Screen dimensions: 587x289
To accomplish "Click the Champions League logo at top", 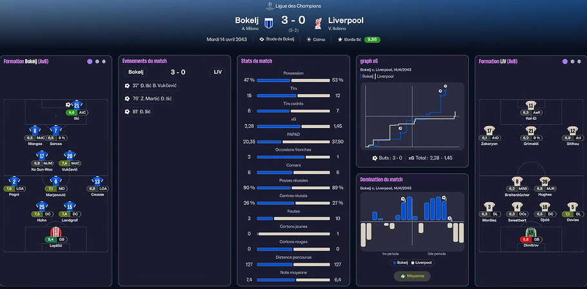I will pos(269,6).
